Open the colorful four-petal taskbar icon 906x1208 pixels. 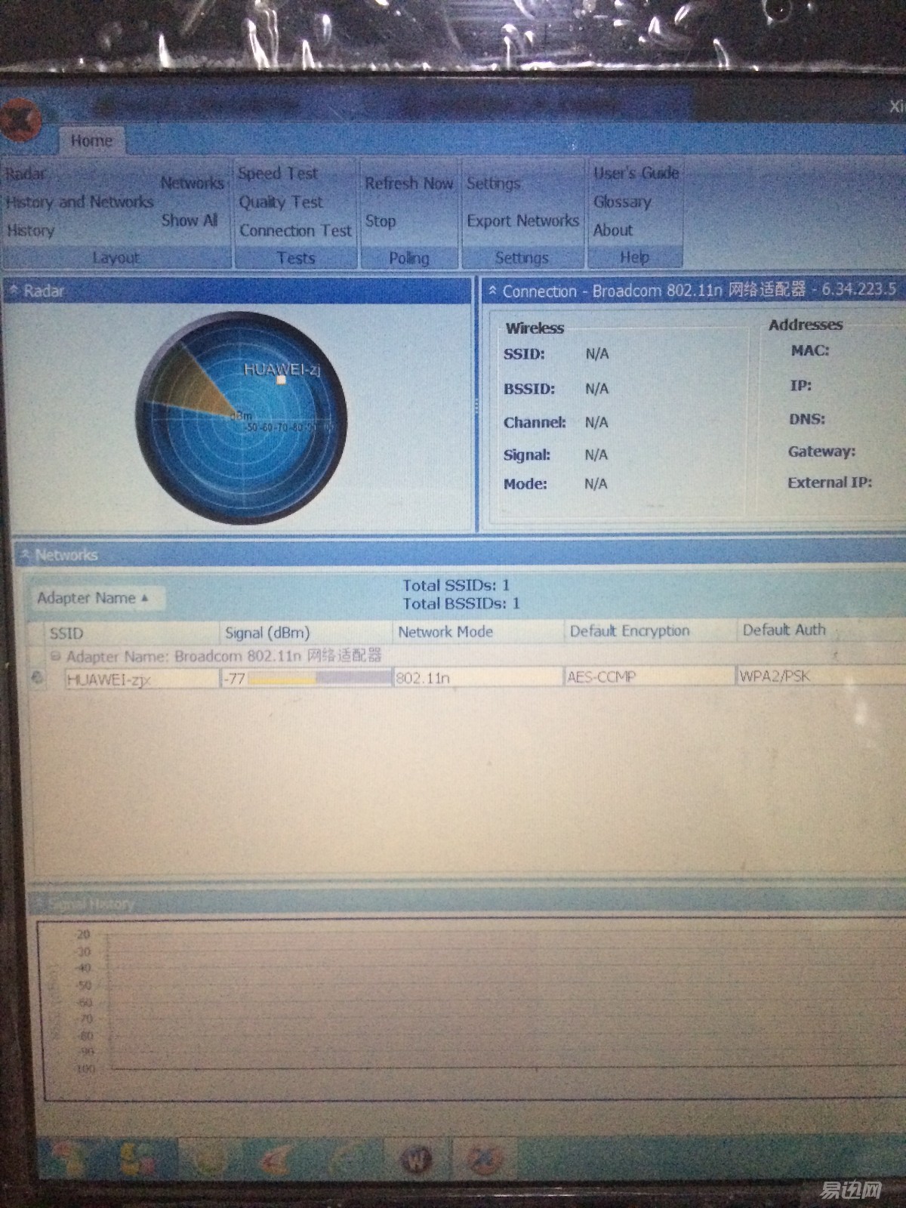[x=136, y=1157]
